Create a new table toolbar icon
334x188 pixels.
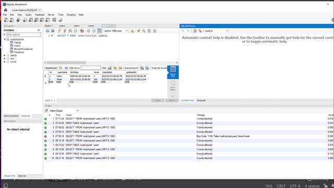[31, 20]
